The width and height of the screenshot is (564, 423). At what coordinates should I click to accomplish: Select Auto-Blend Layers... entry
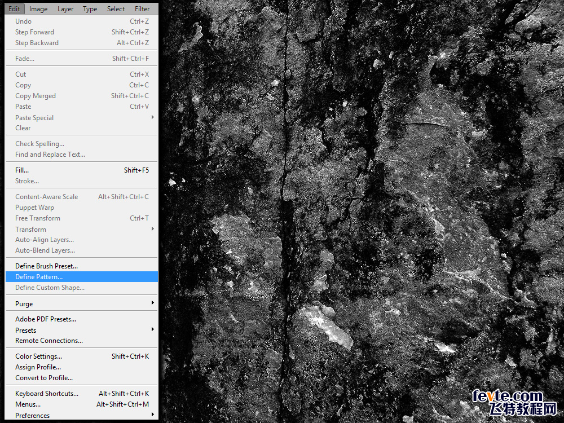click(82, 251)
